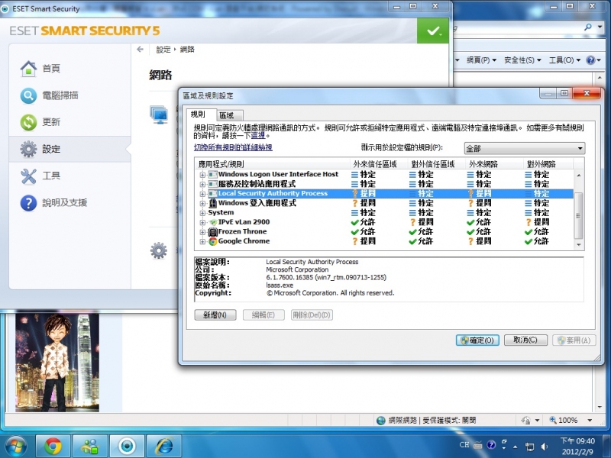Click the Windows 登入應用程式 rule icon
Image resolution: width=611 pixels, height=458 pixels.
click(x=213, y=203)
